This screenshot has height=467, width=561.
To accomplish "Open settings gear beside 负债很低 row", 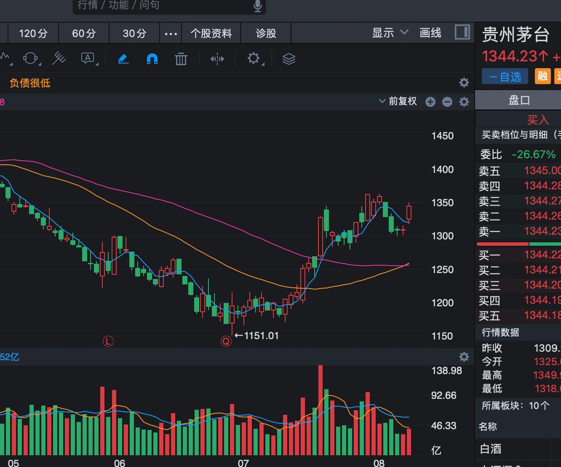I will coord(464,82).
